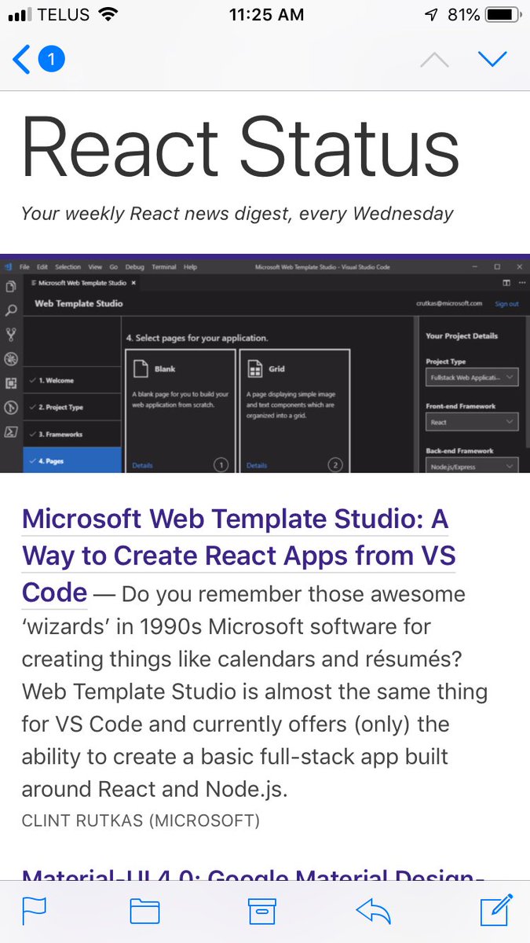Screen dimensions: 530x943
Task: Go to step 3. Frameworks
Action: pos(72,434)
